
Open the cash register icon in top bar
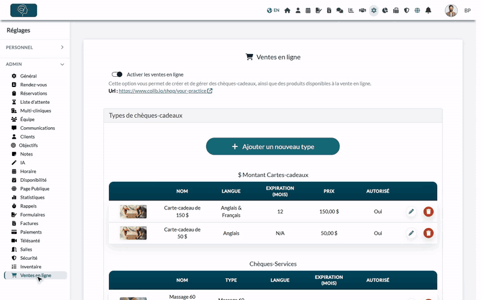point(396,10)
